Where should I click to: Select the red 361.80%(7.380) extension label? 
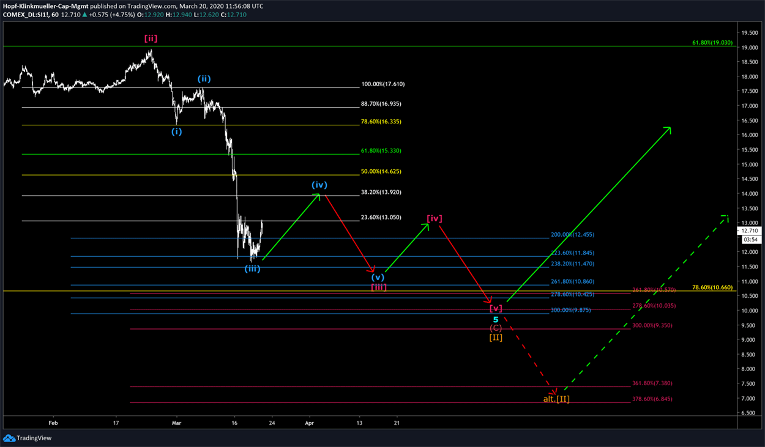point(652,383)
